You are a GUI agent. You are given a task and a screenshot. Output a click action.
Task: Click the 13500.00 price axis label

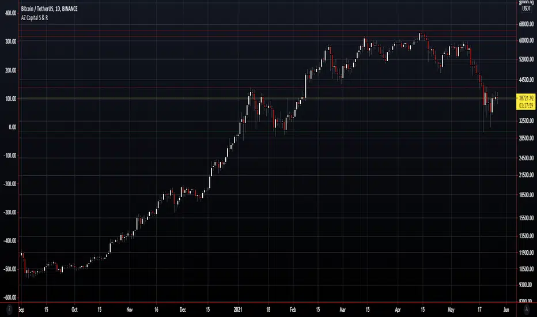526,236
